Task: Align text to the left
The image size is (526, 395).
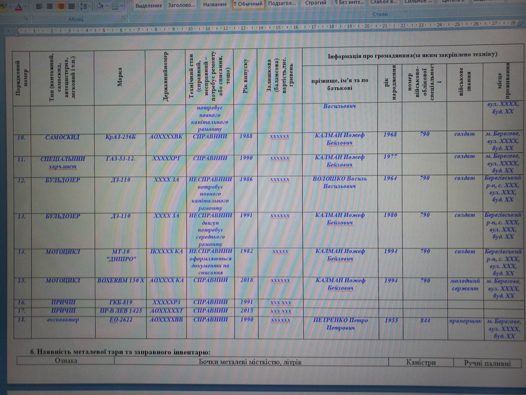Action: point(39,6)
